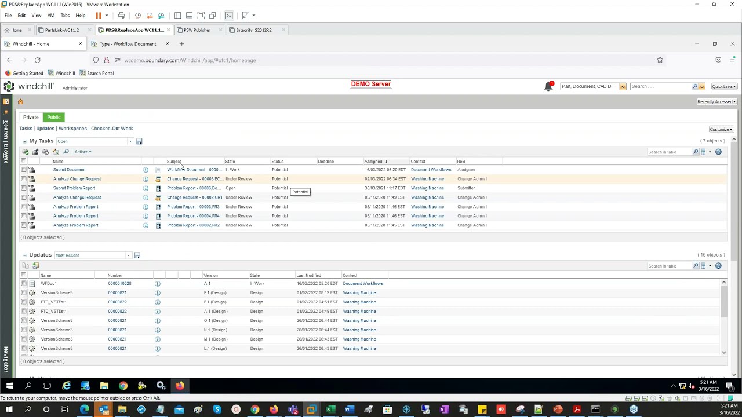This screenshot has width=742, height=417.
Task: Click the Windchill home icon
Action: [x=20, y=102]
